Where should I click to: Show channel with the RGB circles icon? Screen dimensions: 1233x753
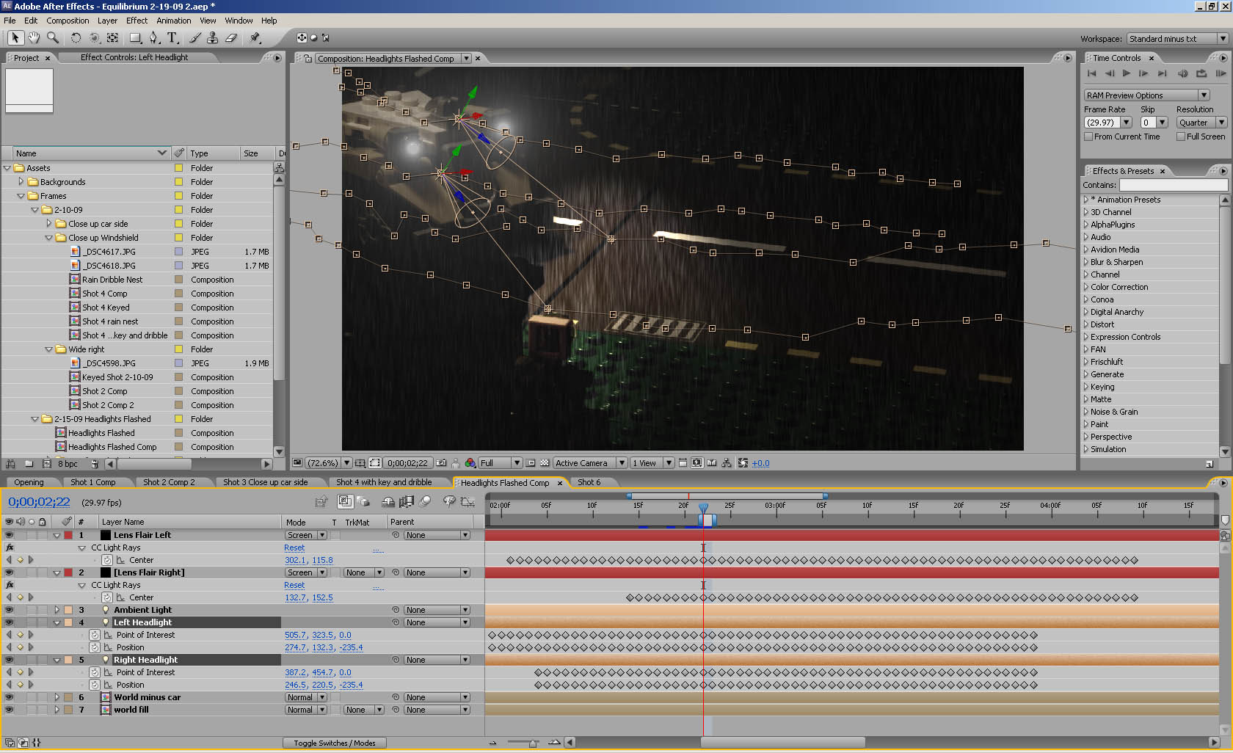(470, 463)
